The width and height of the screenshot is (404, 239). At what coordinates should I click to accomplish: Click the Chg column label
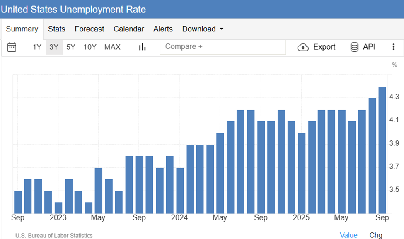tap(376, 235)
